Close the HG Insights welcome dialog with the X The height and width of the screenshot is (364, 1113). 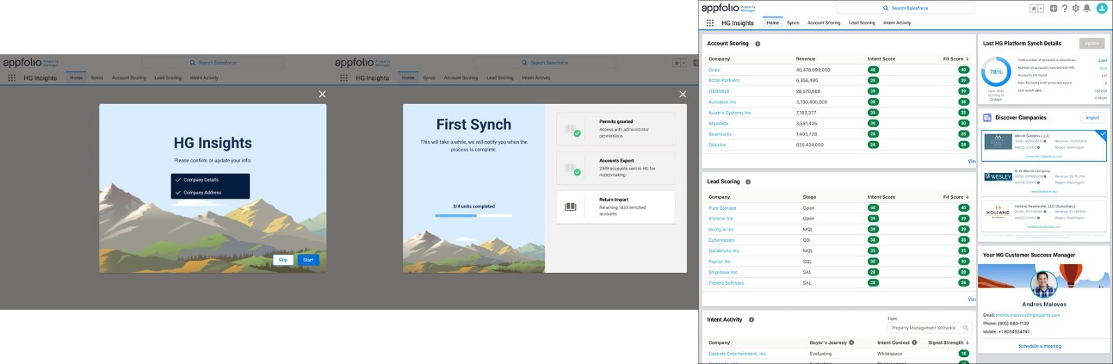322,94
